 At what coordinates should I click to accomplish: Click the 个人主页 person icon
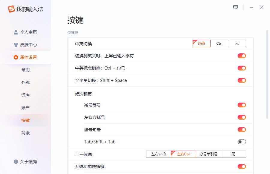point(16,32)
